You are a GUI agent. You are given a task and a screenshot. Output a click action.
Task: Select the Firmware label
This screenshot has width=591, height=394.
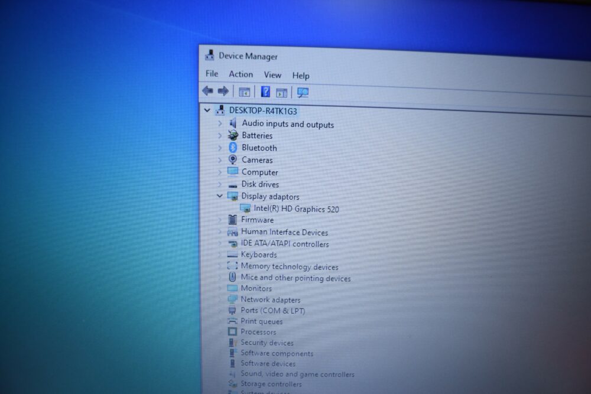[258, 220]
